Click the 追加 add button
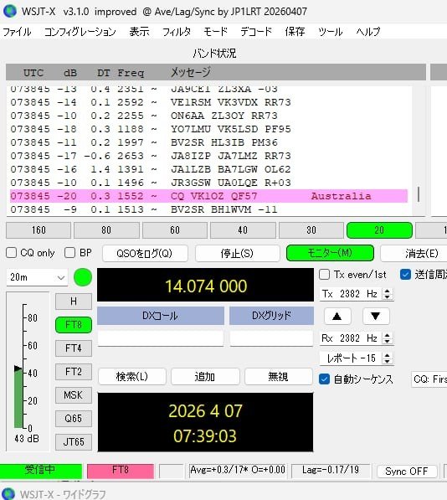 pos(205,377)
